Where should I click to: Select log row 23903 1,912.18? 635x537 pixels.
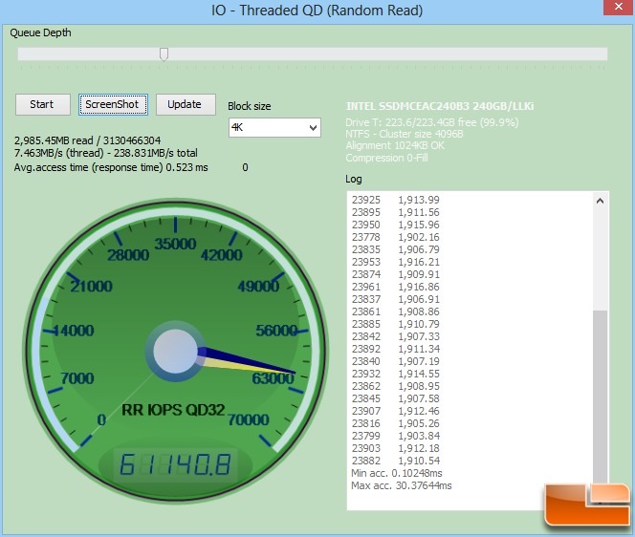click(x=395, y=448)
